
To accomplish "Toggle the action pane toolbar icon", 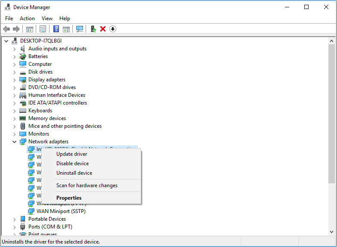I will tap(66, 29).
